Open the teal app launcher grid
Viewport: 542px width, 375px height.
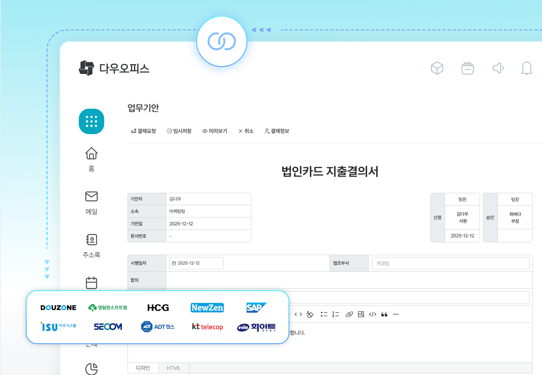(91, 122)
